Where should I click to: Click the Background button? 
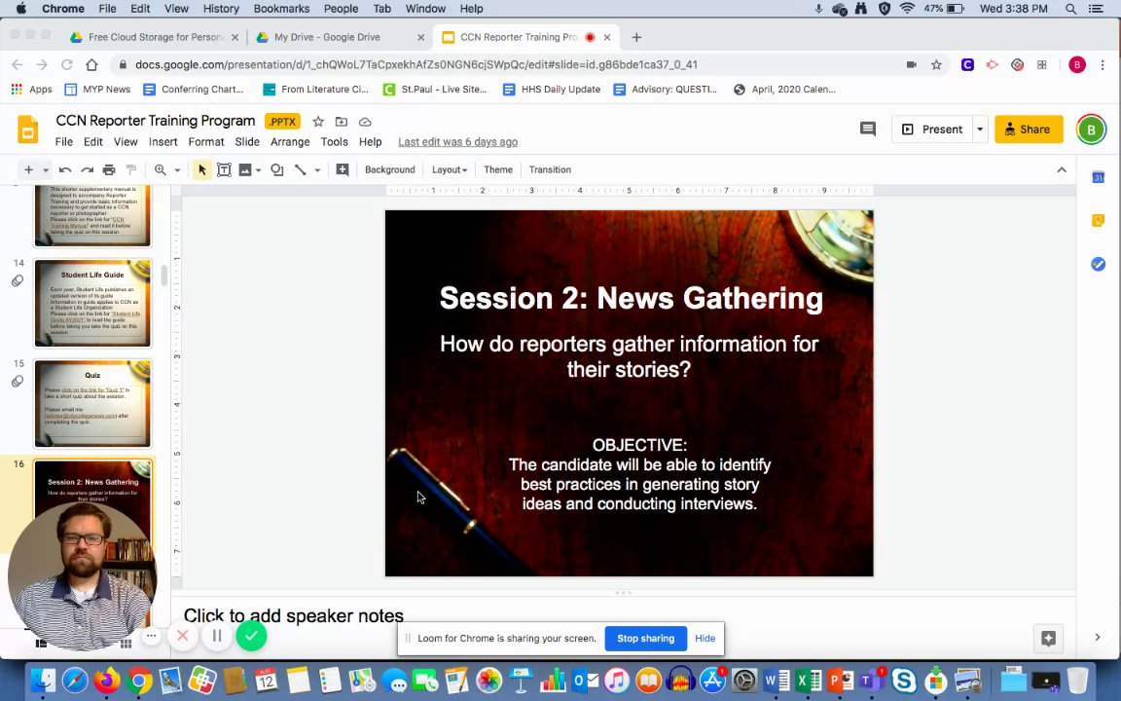point(389,169)
